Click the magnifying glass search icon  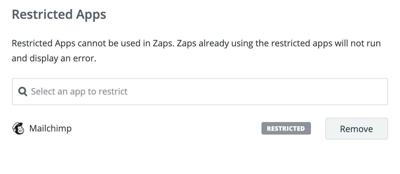tap(23, 91)
